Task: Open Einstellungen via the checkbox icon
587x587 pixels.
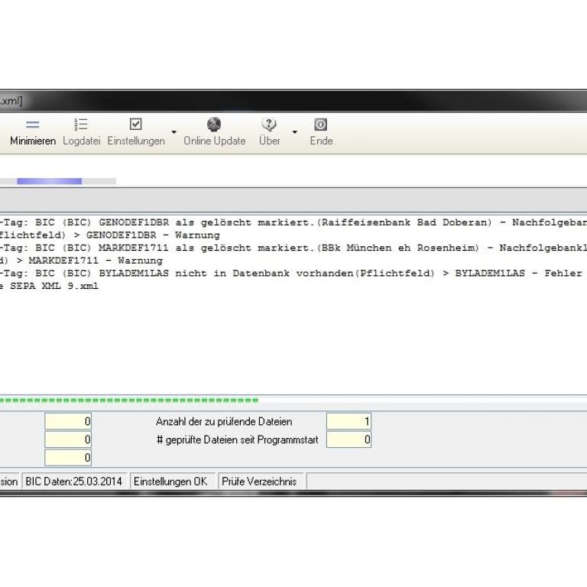Action: (135, 125)
